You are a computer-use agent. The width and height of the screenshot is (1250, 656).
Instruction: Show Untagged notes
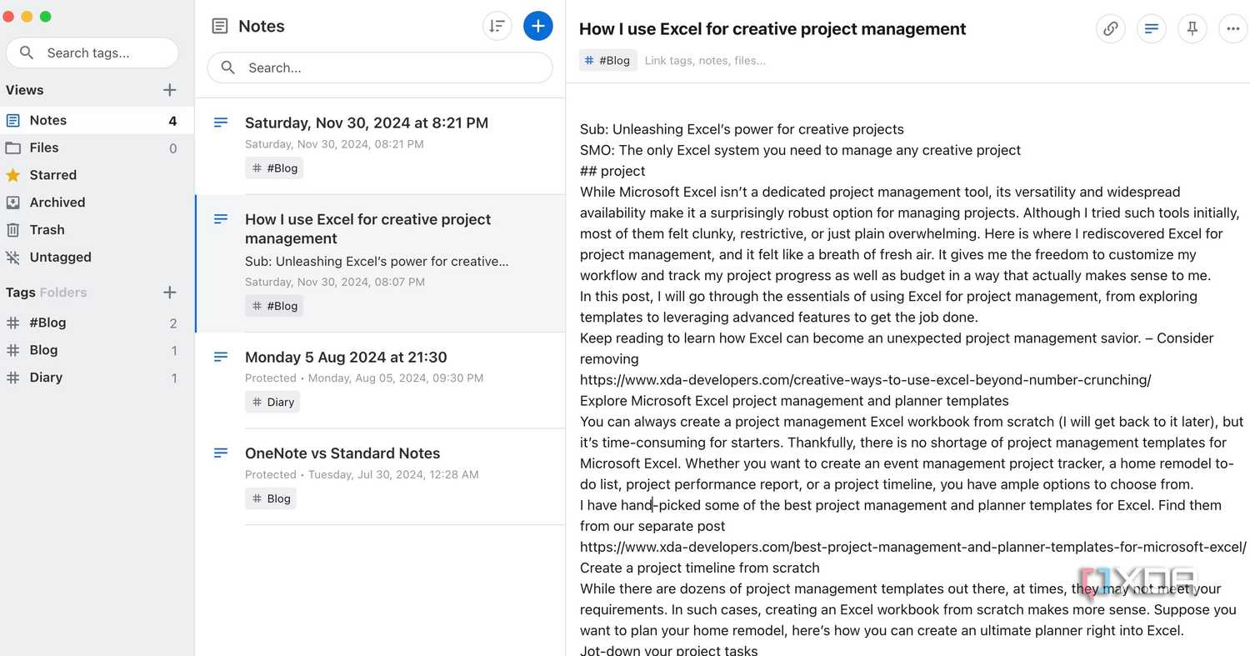coord(97,258)
